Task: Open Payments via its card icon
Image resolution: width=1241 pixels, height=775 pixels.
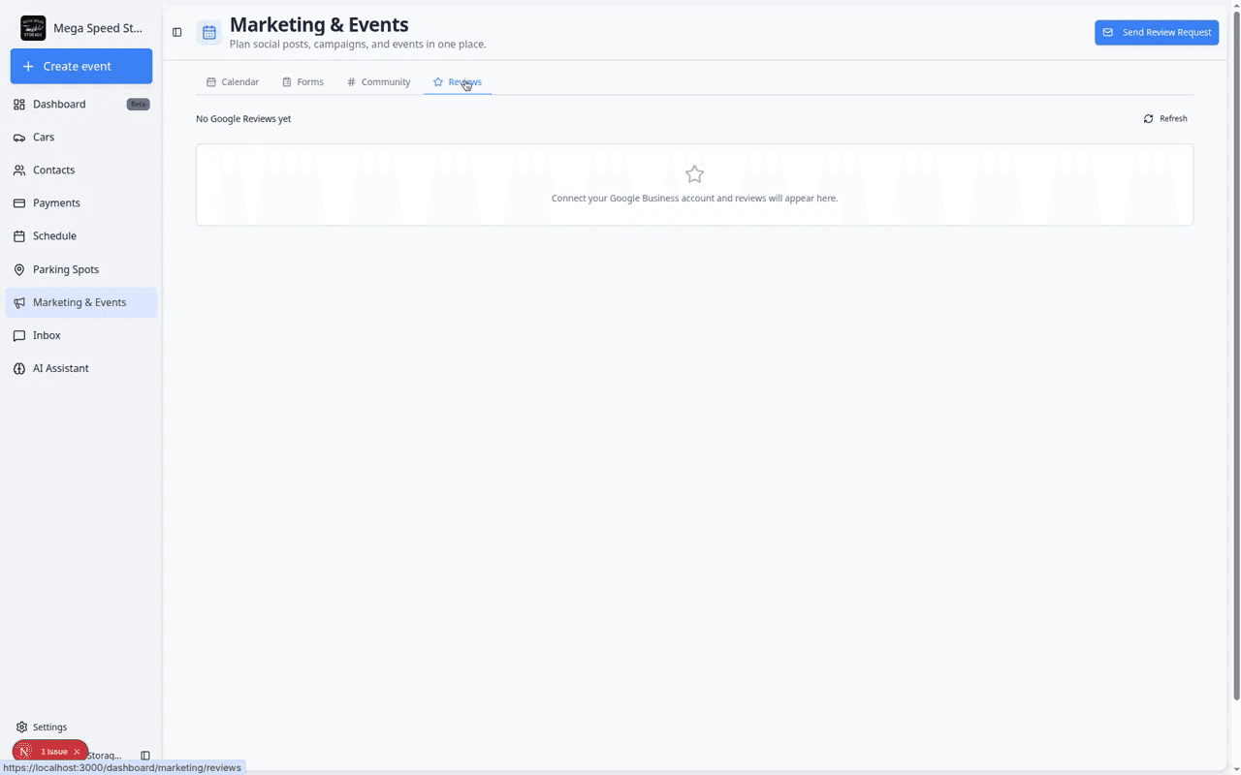Action: pos(19,202)
